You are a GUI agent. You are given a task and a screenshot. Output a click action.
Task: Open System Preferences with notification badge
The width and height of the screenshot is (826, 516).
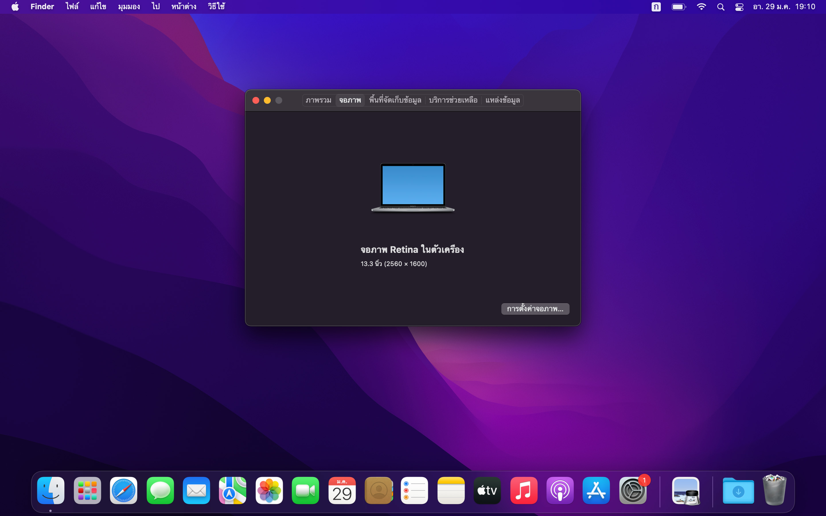(x=633, y=490)
